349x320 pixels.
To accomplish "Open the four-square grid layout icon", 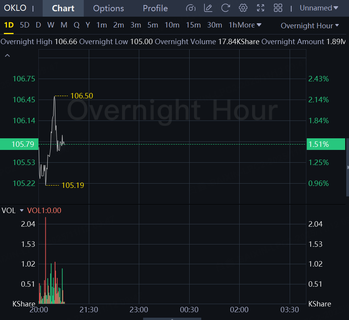I will [x=278, y=8].
